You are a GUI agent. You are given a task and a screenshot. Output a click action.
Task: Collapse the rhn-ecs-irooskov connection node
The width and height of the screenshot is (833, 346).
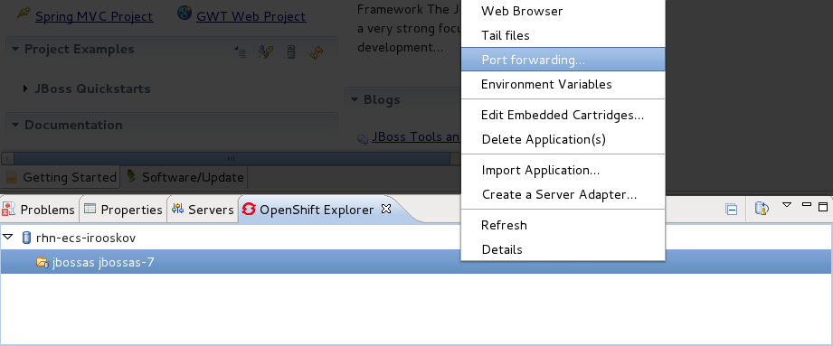click(x=7, y=237)
